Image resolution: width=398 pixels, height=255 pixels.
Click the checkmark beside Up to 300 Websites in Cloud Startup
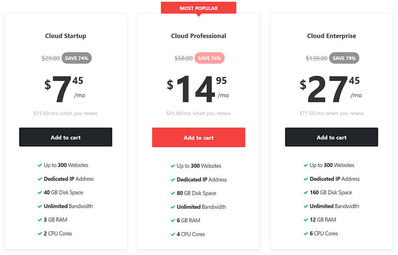40,165
